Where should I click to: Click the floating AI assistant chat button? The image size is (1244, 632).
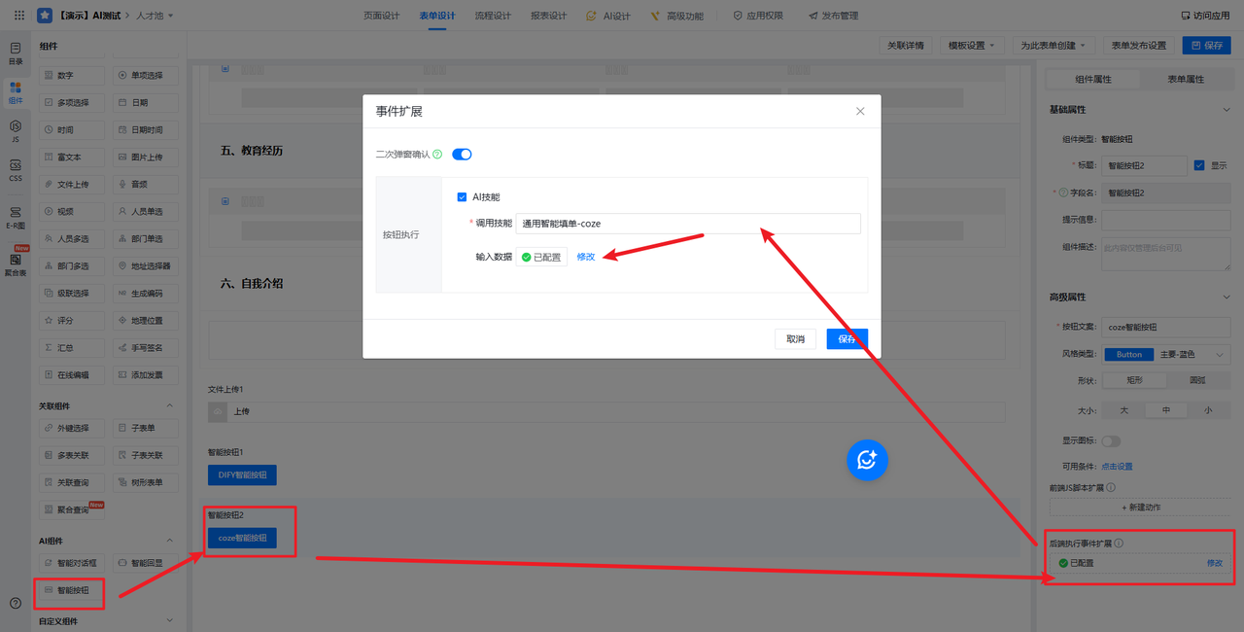coord(867,460)
